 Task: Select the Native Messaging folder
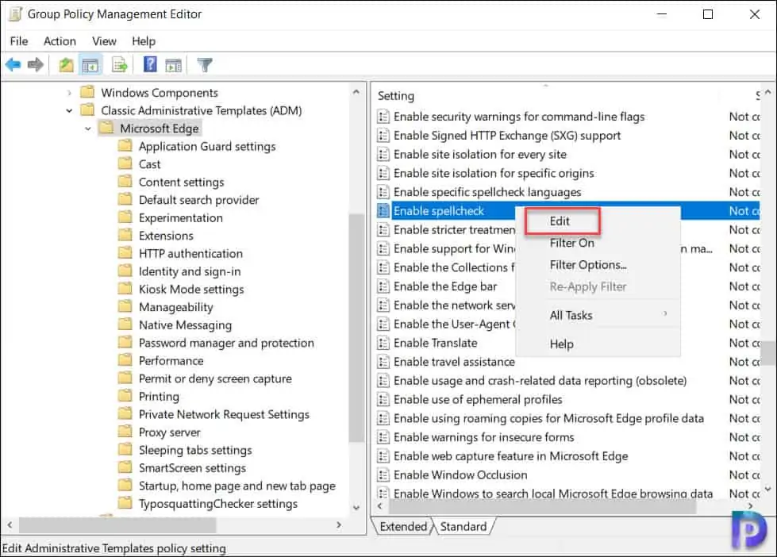(x=186, y=325)
